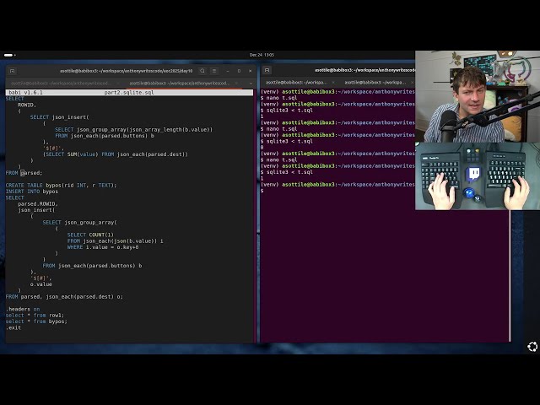540x405 pixels.
Task: Close the left terminal window
Action: (x=250, y=71)
